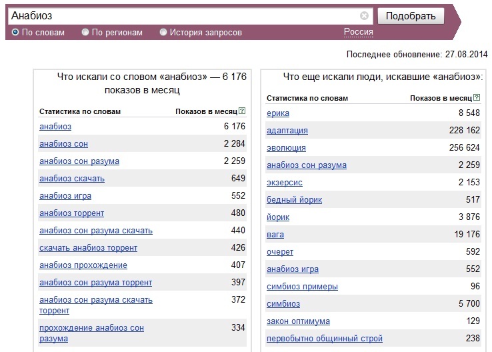This screenshot has height=352, width=492.
Task: Open the 'экзерсис' keyword link
Action: pyautogui.click(x=285, y=183)
